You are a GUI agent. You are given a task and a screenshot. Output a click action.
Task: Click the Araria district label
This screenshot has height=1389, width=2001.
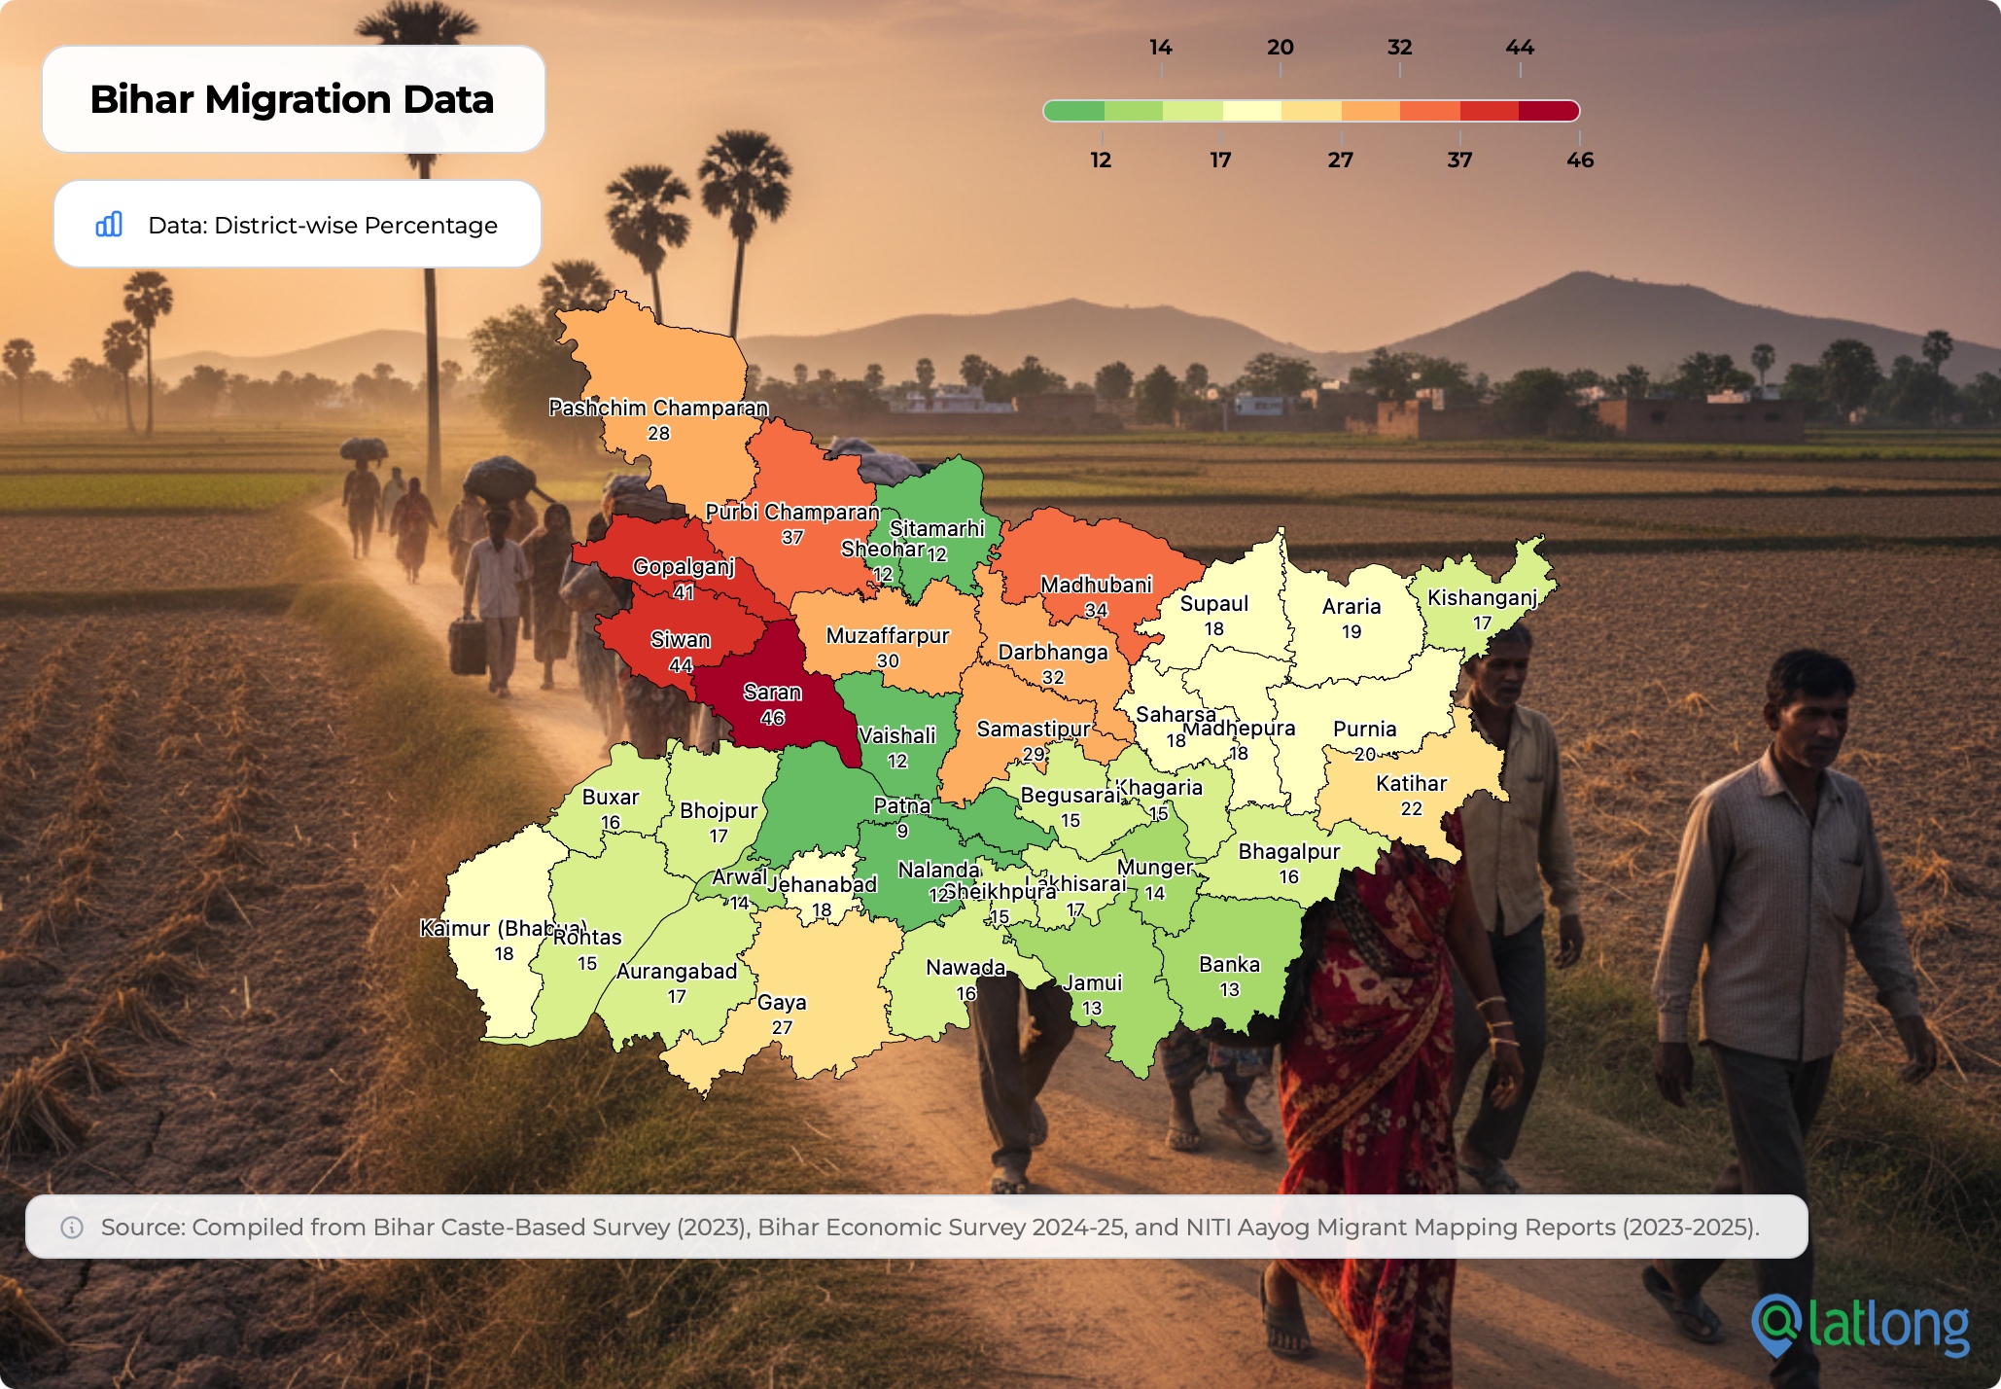click(x=1352, y=606)
